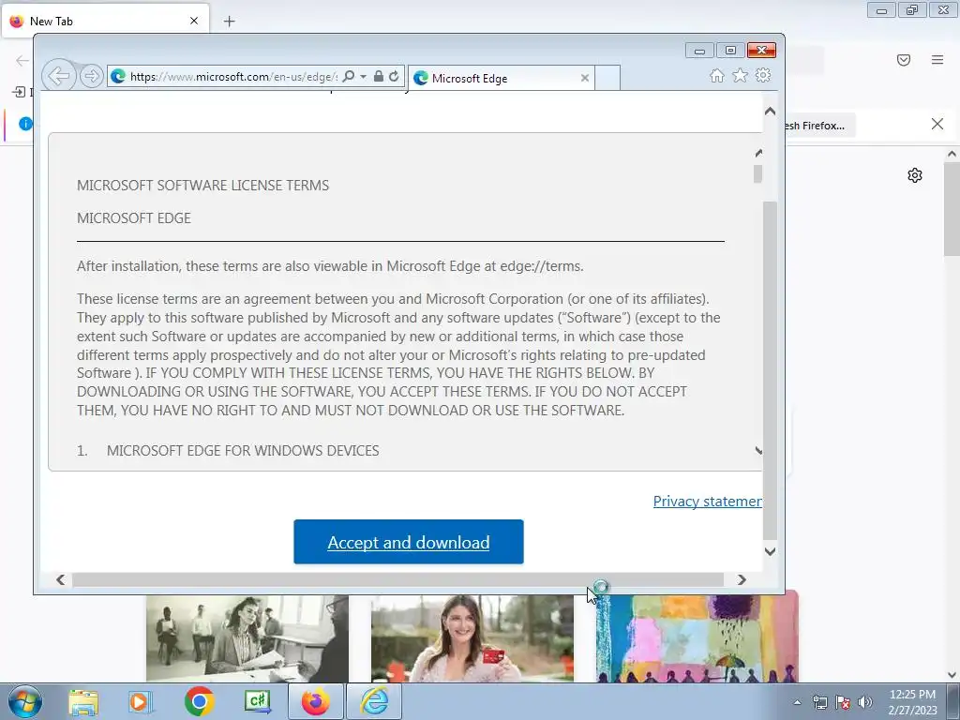Click Accept and download button
The width and height of the screenshot is (960, 720).
click(409, 542)
